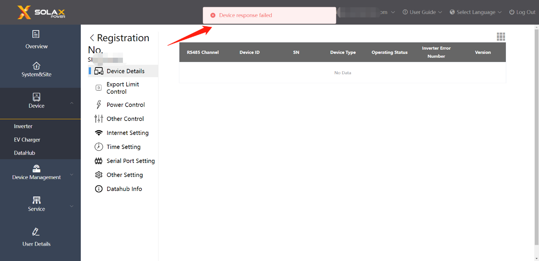Click the Power Control lightning icon
The height and width of the screenshot is (261, 539).
tap(99, 105)
